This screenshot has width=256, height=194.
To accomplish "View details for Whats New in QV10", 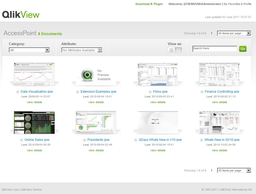I will tap(220, 150).
